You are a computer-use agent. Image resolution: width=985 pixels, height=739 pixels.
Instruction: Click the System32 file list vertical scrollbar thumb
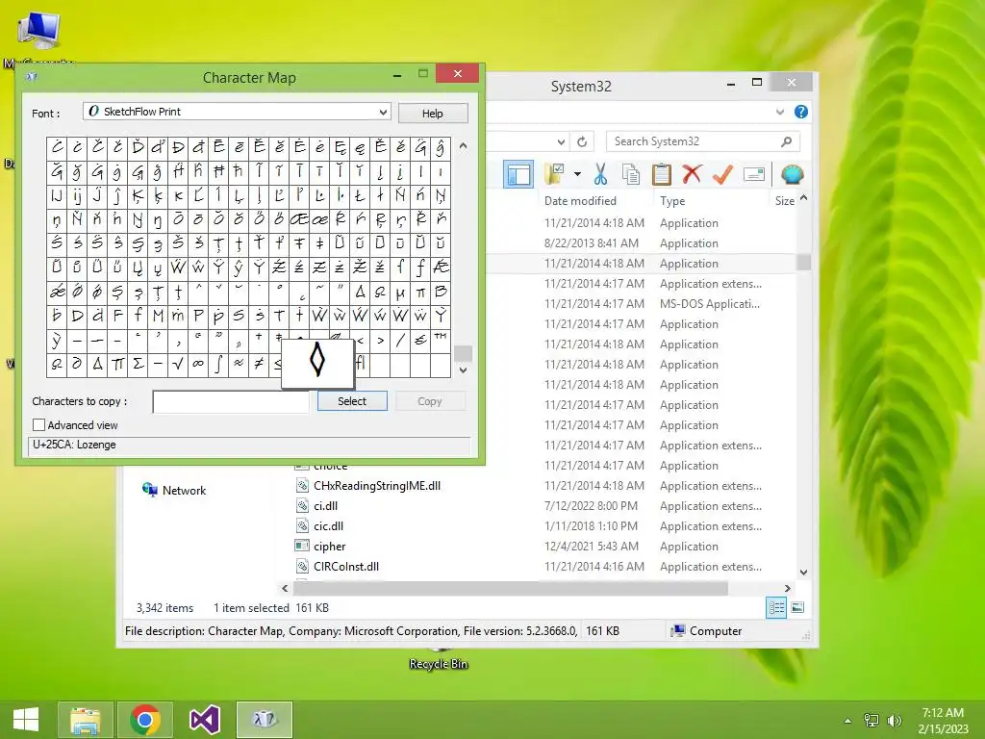point(803,262)
